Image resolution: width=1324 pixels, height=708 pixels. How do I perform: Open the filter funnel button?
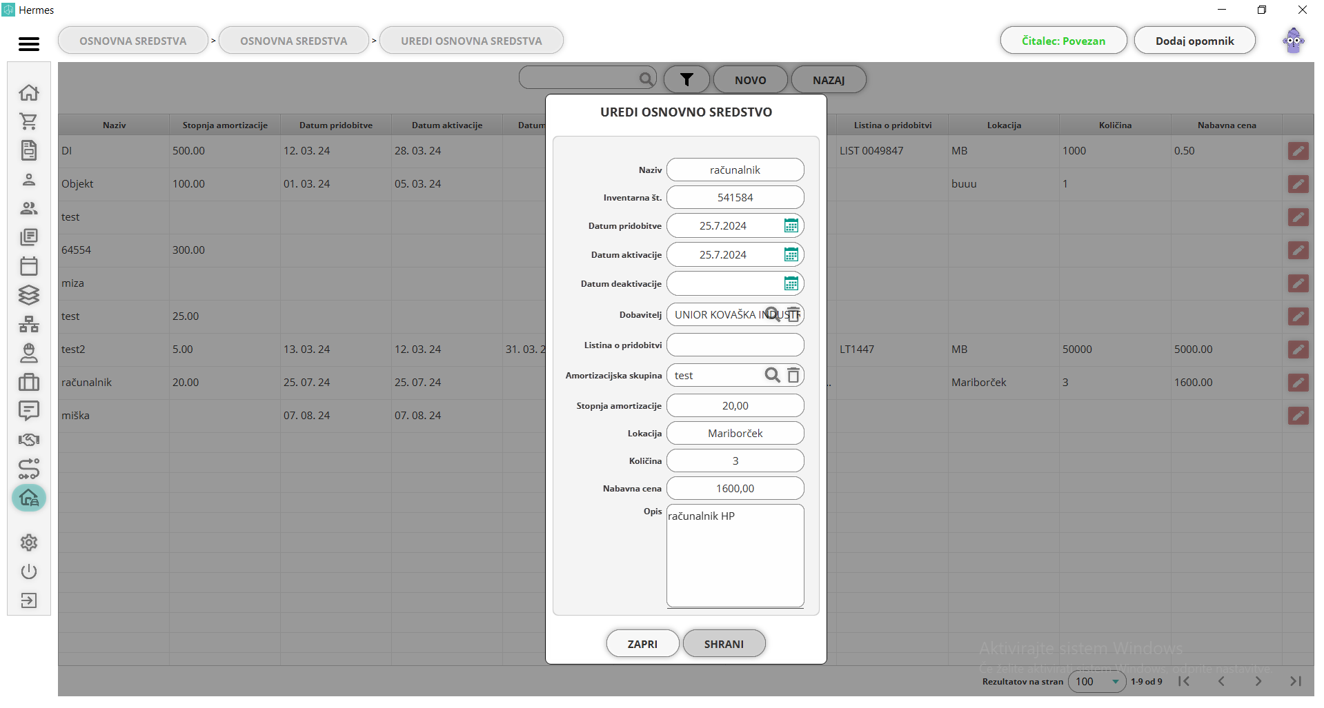[686, 80]
